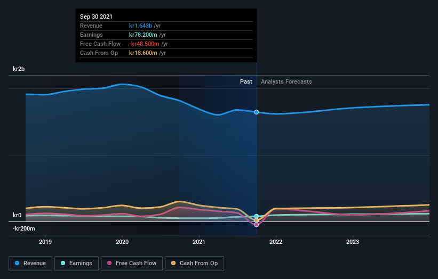Click the kr18.600m cash from op value
This screenshot has height=279, width=438.
tap(143, 53)
